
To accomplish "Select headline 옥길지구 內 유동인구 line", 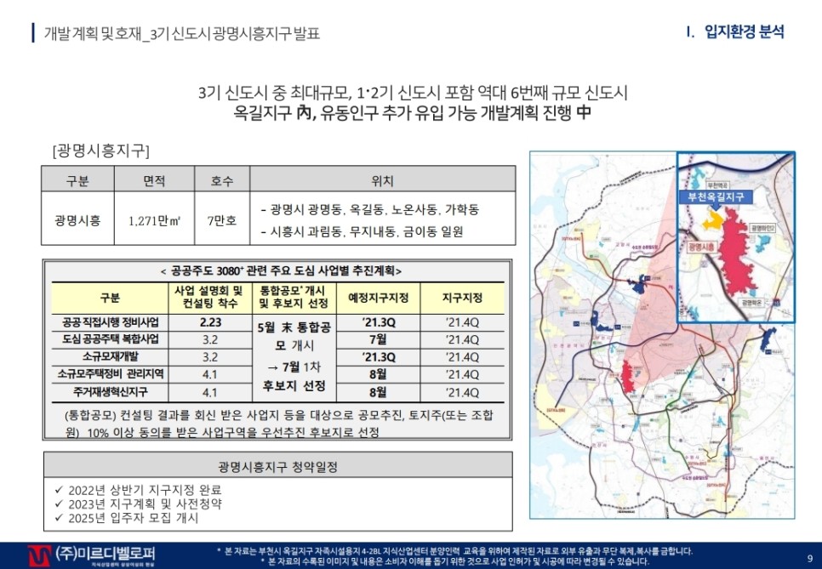I will (x=413, y=113).
